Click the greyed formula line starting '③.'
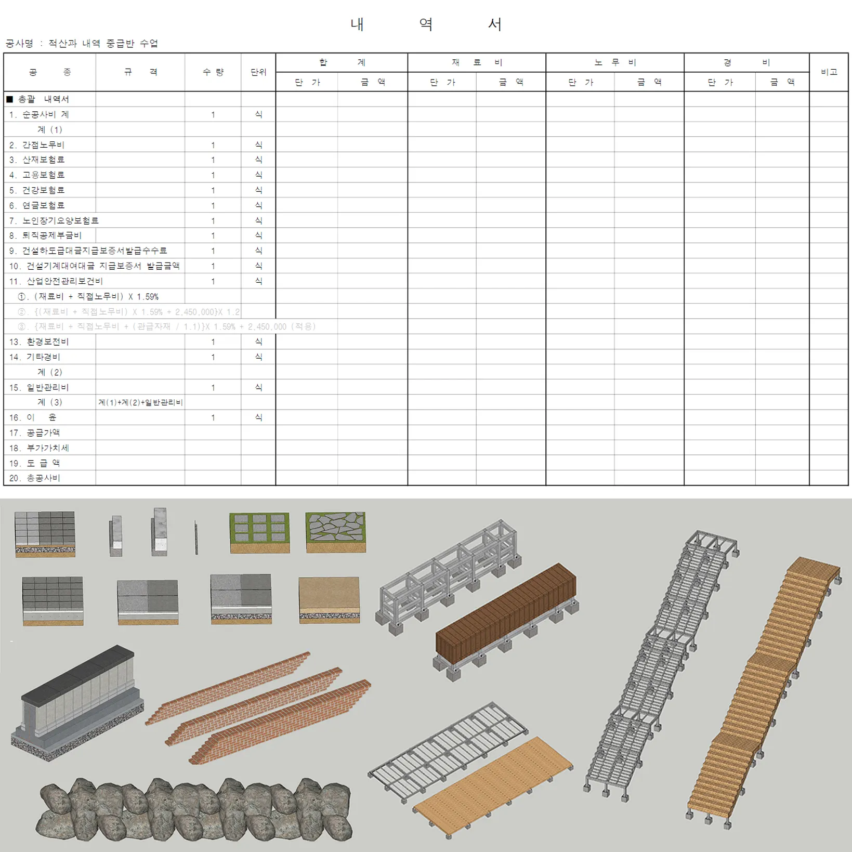This screenshot has width=852, height=852. (x=166, y=326)
